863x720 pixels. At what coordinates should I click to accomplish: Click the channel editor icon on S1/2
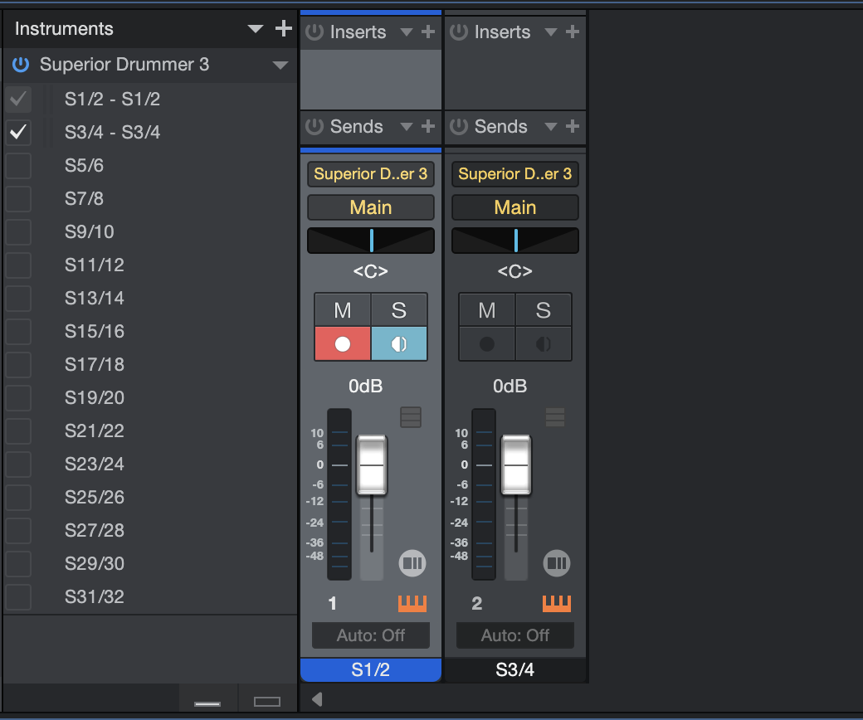[412, 564]
